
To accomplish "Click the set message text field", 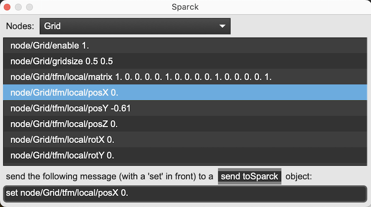I will point(185,193).
